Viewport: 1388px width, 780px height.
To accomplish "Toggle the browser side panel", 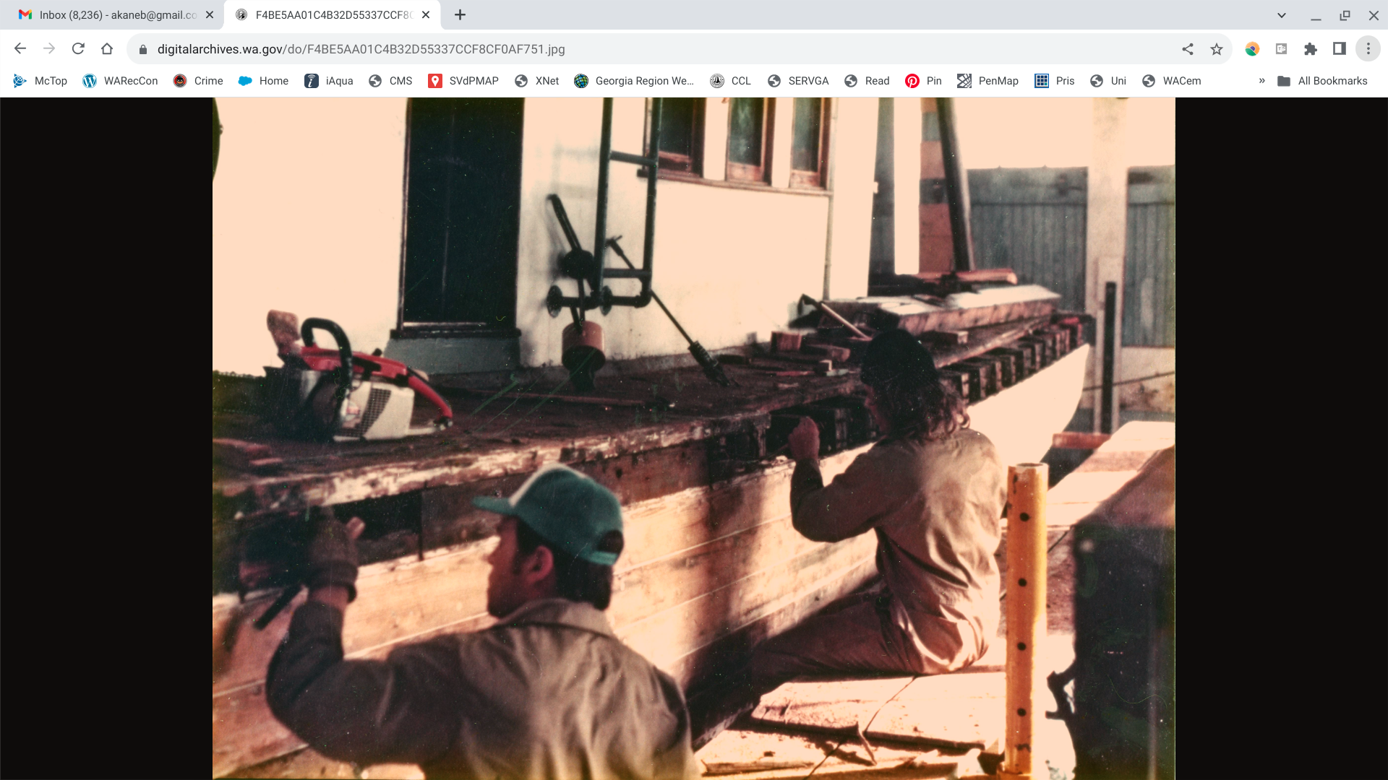I will pos(1339,49).
